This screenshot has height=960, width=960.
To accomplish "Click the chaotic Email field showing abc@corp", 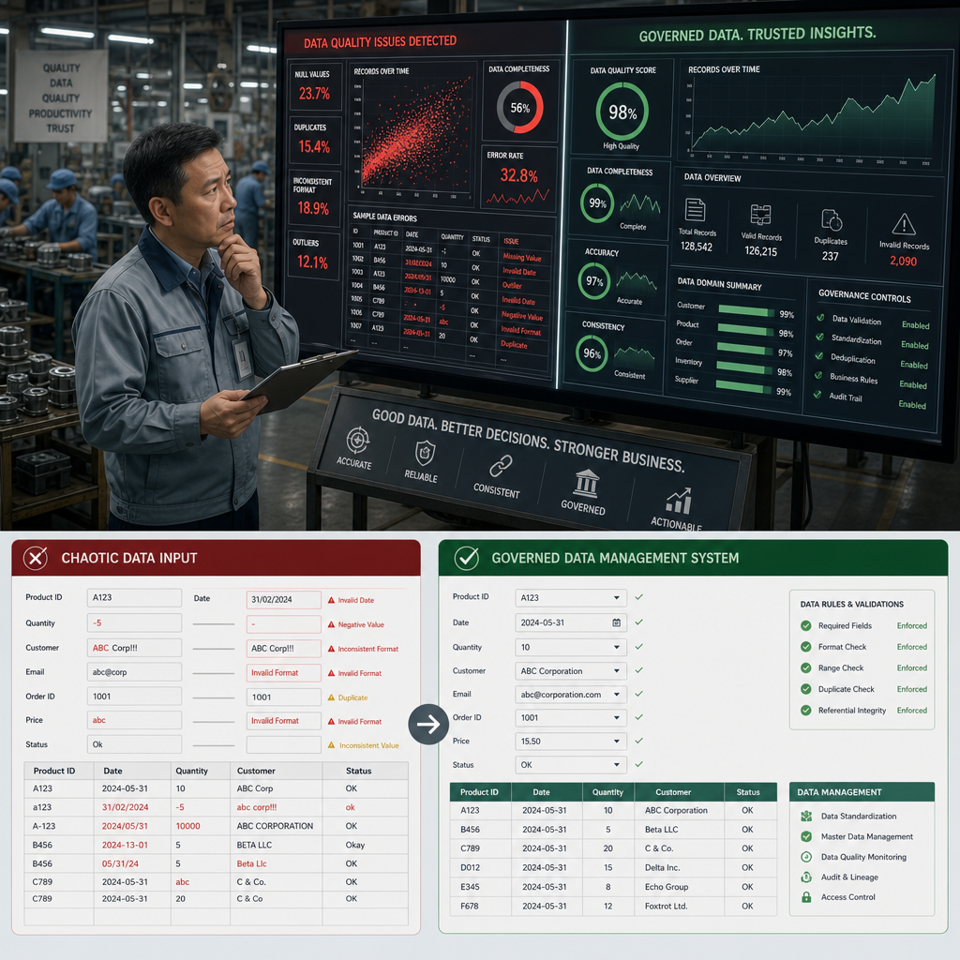I will (134, 671).
